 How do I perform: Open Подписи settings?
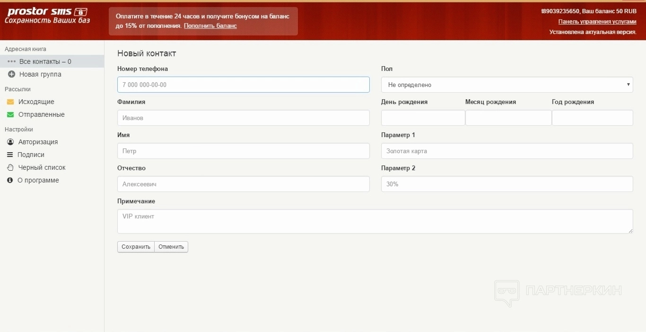pyautogui.click(x=31, y=155)
